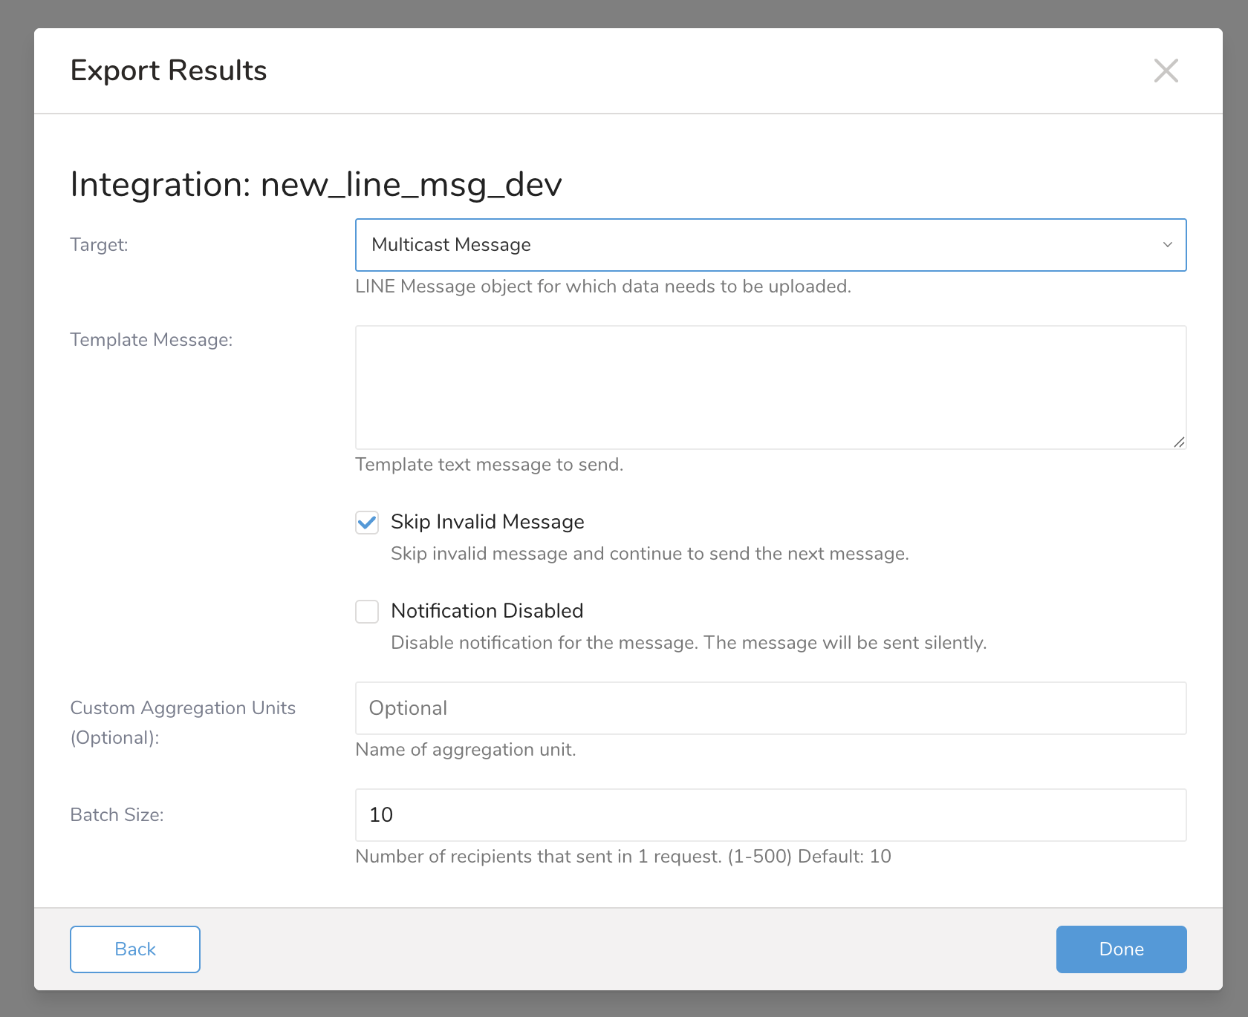
Task: Click the Template Message field label
Action: point(151,340)
